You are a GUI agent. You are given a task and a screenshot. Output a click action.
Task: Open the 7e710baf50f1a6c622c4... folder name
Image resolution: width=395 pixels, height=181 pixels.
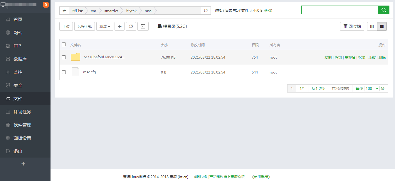tap(104, 57)
